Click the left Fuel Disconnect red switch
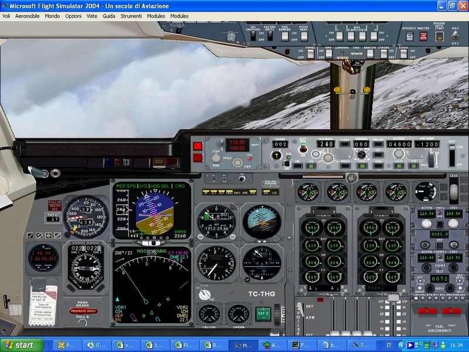The image size is (469, 352). [x=427, y=312]
